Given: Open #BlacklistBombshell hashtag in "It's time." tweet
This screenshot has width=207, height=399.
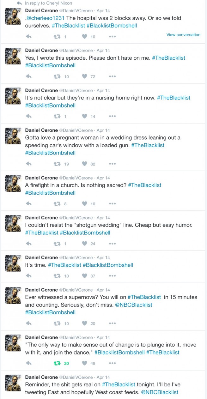Looking at the screenshot, I should (x=108, y=265).
